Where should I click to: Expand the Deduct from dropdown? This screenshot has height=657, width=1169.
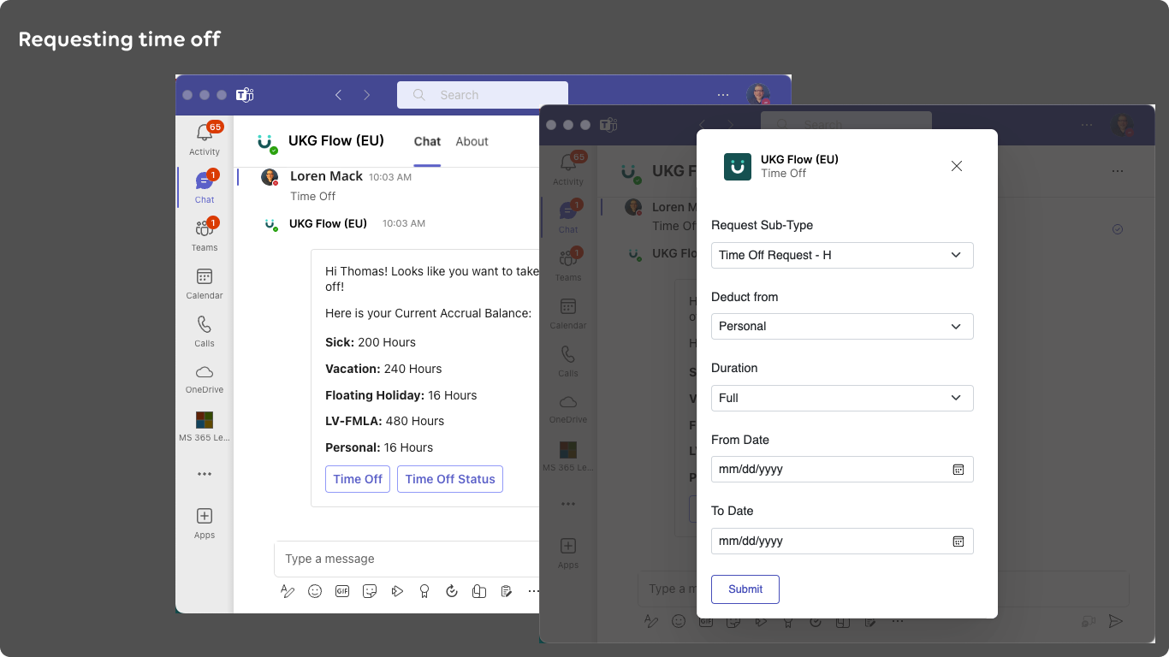(x=842, y=326)
